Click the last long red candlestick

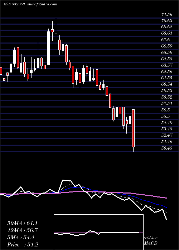(x=133, y=128)
